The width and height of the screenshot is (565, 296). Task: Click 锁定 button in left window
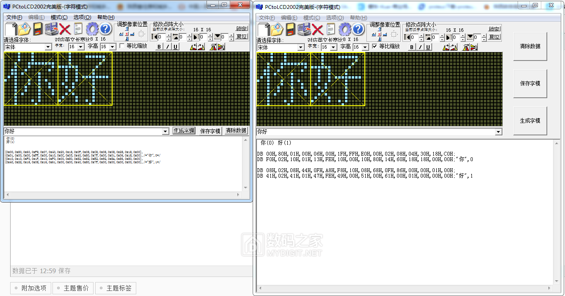click(x=242, y=29)
